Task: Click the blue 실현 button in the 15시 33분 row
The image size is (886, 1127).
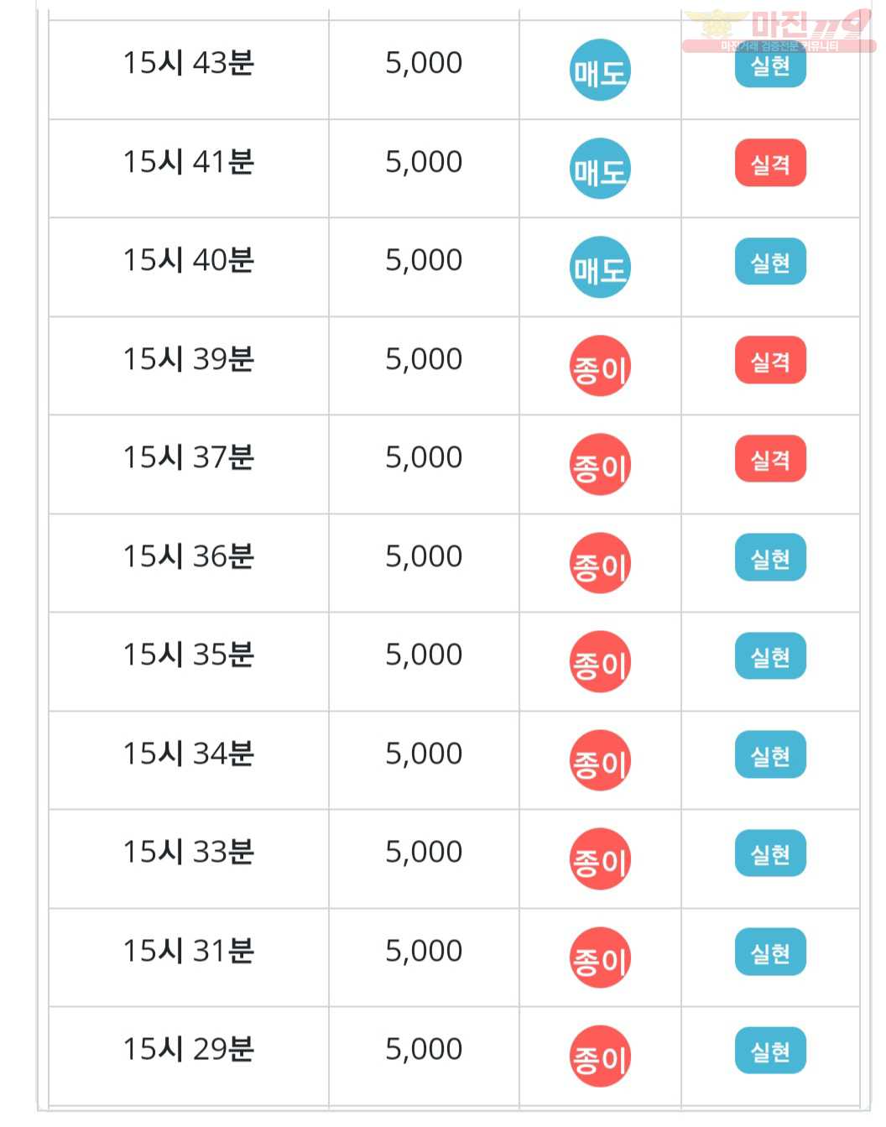Action: click(770, 853)
